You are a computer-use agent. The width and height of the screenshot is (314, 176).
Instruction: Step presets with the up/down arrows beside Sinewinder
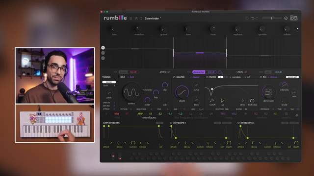click(141, 19)
